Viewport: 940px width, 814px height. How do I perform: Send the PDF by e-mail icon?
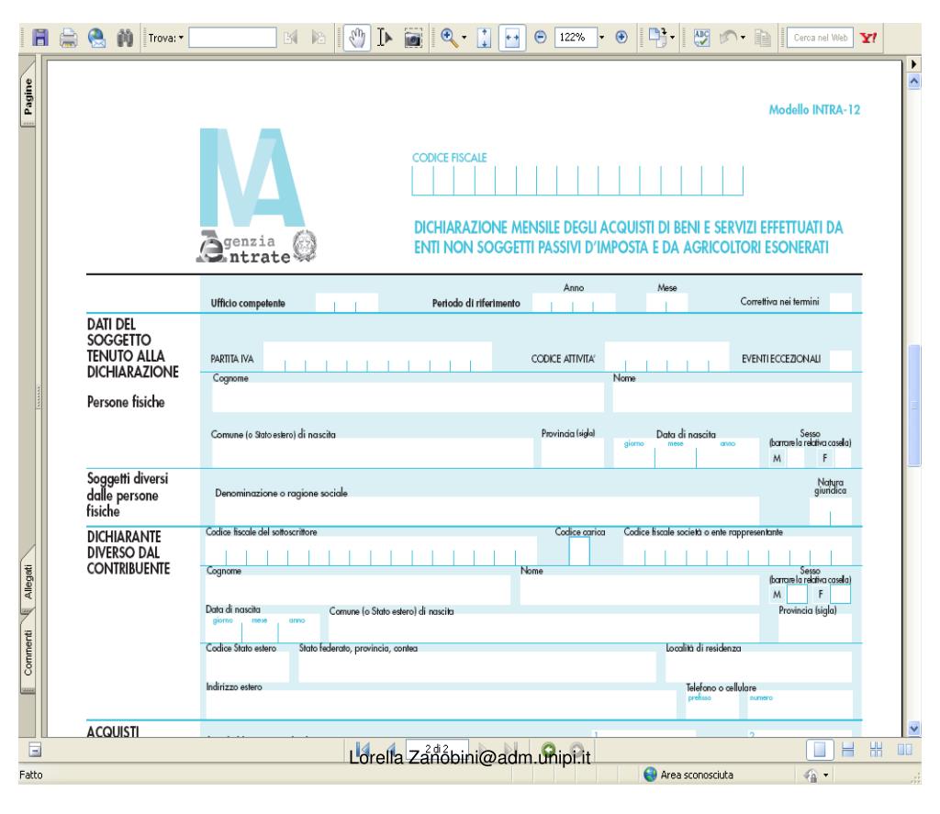pyautogui.click(x=96, y=38)
